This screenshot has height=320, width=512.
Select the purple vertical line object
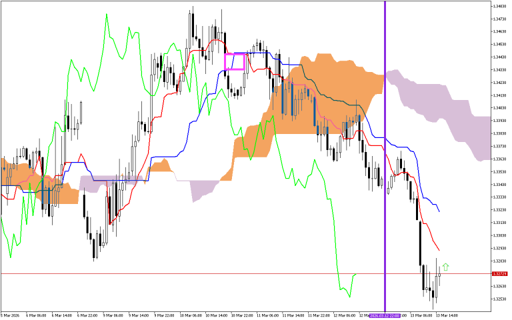pyautogui.click(x=385, y=157)
